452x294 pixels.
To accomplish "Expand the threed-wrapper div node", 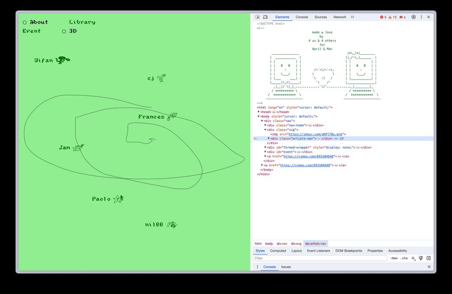I will click(x=265, y=147).
